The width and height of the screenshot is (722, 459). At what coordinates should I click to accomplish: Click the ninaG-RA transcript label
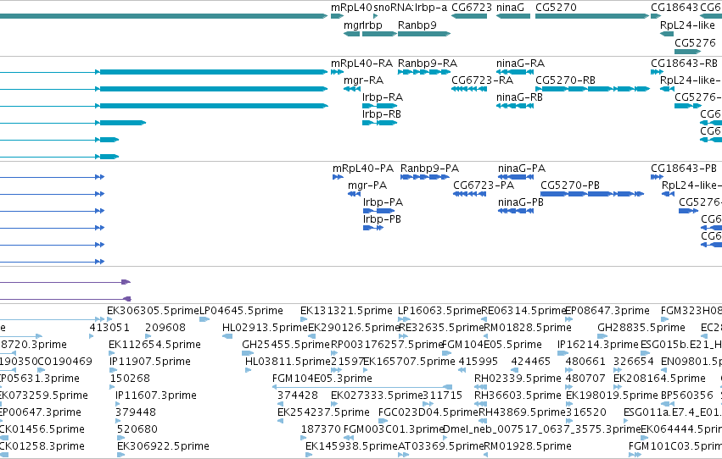click(520, 64)
